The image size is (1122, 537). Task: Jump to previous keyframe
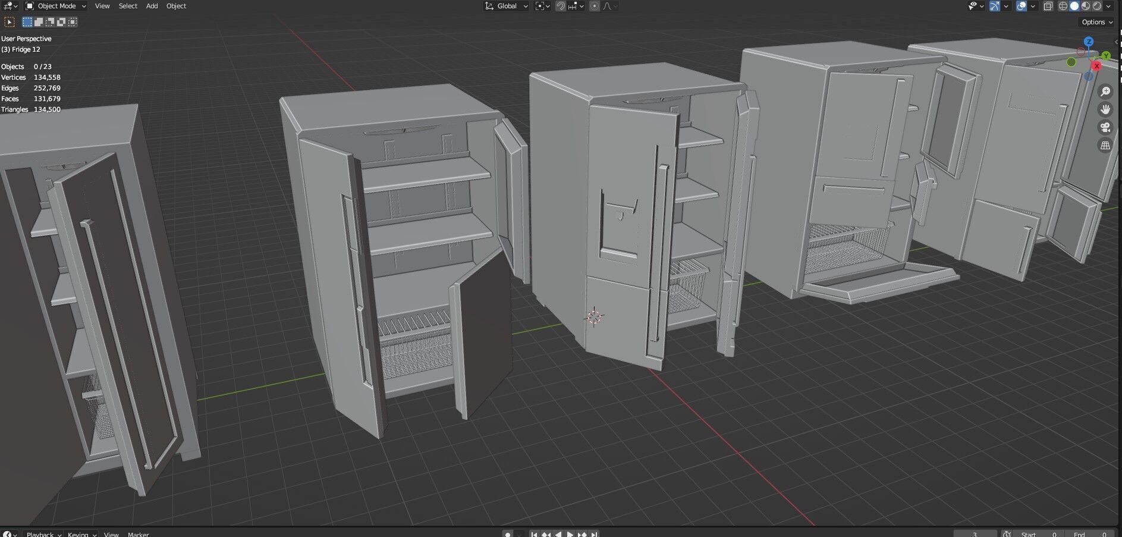click(x=546, y=534)
